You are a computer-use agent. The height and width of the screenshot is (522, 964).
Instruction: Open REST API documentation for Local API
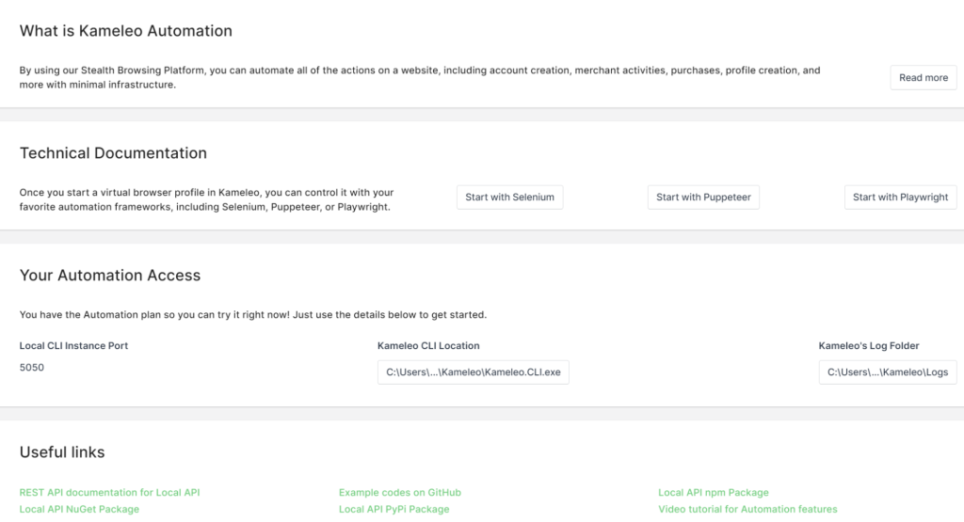(109, 493)
